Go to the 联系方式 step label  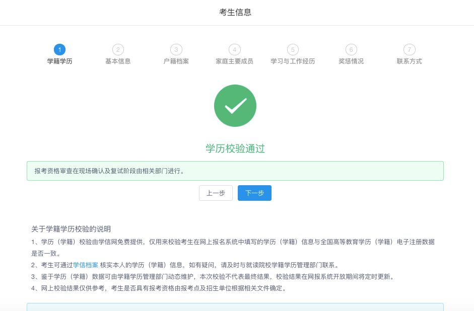(409, 61)
